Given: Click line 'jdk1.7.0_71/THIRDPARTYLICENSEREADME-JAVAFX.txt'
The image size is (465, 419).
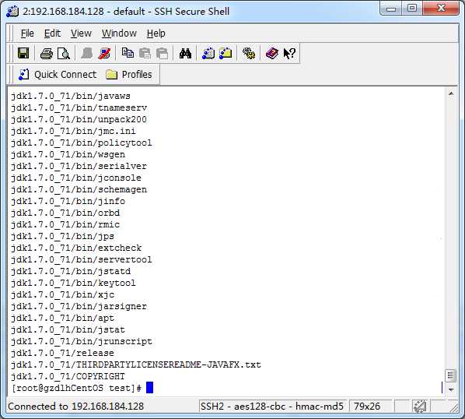Looking at the screenshot, I should coord(136,364).
